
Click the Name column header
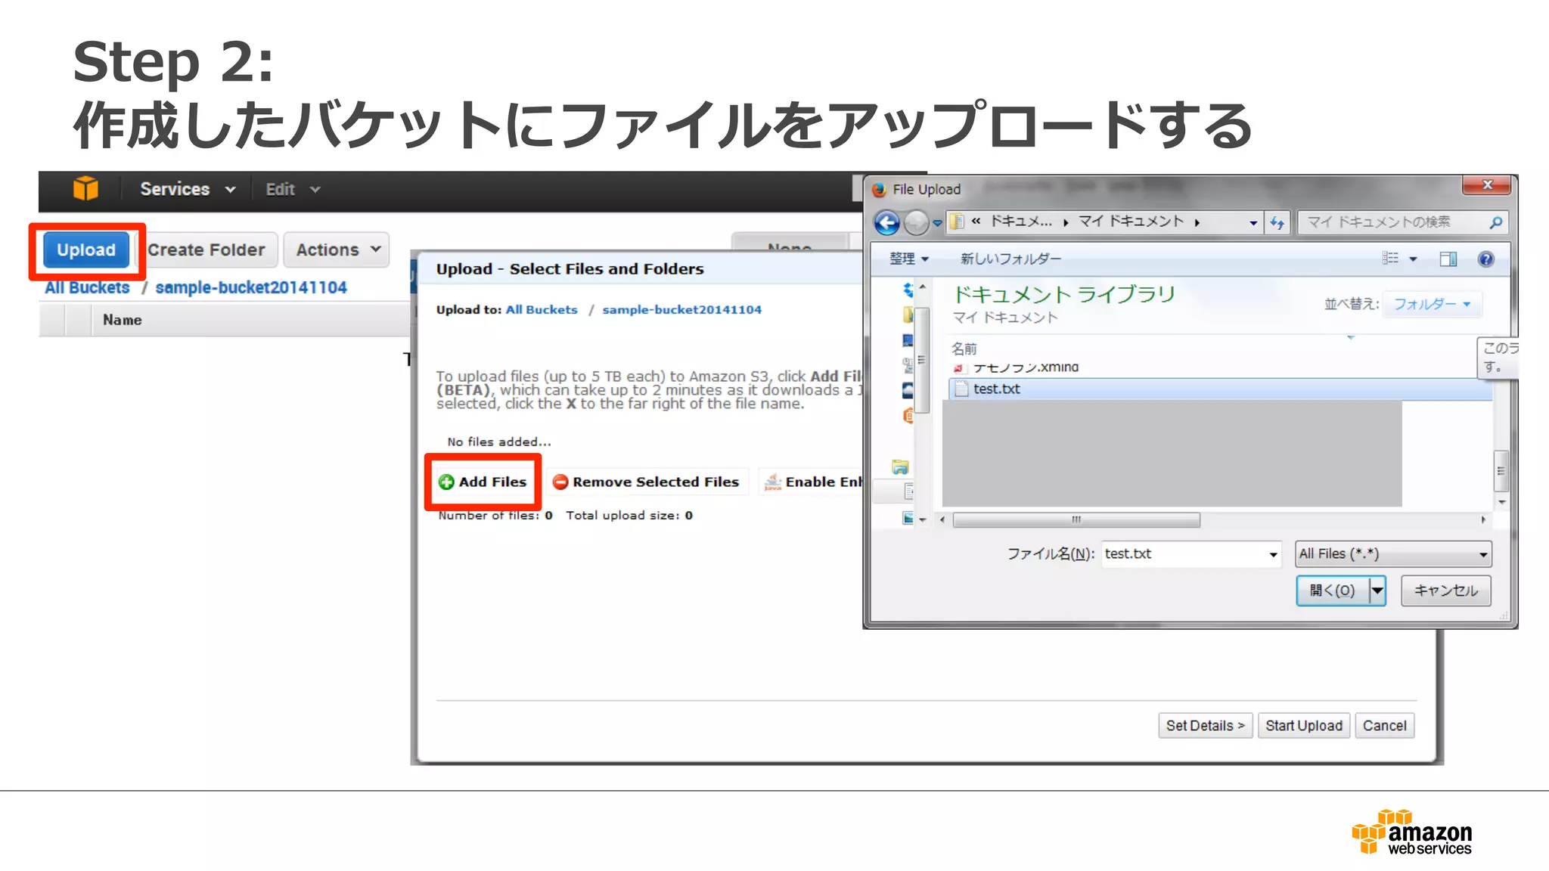coord(123,320)
